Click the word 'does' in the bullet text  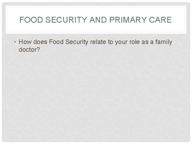click(40, 42)
